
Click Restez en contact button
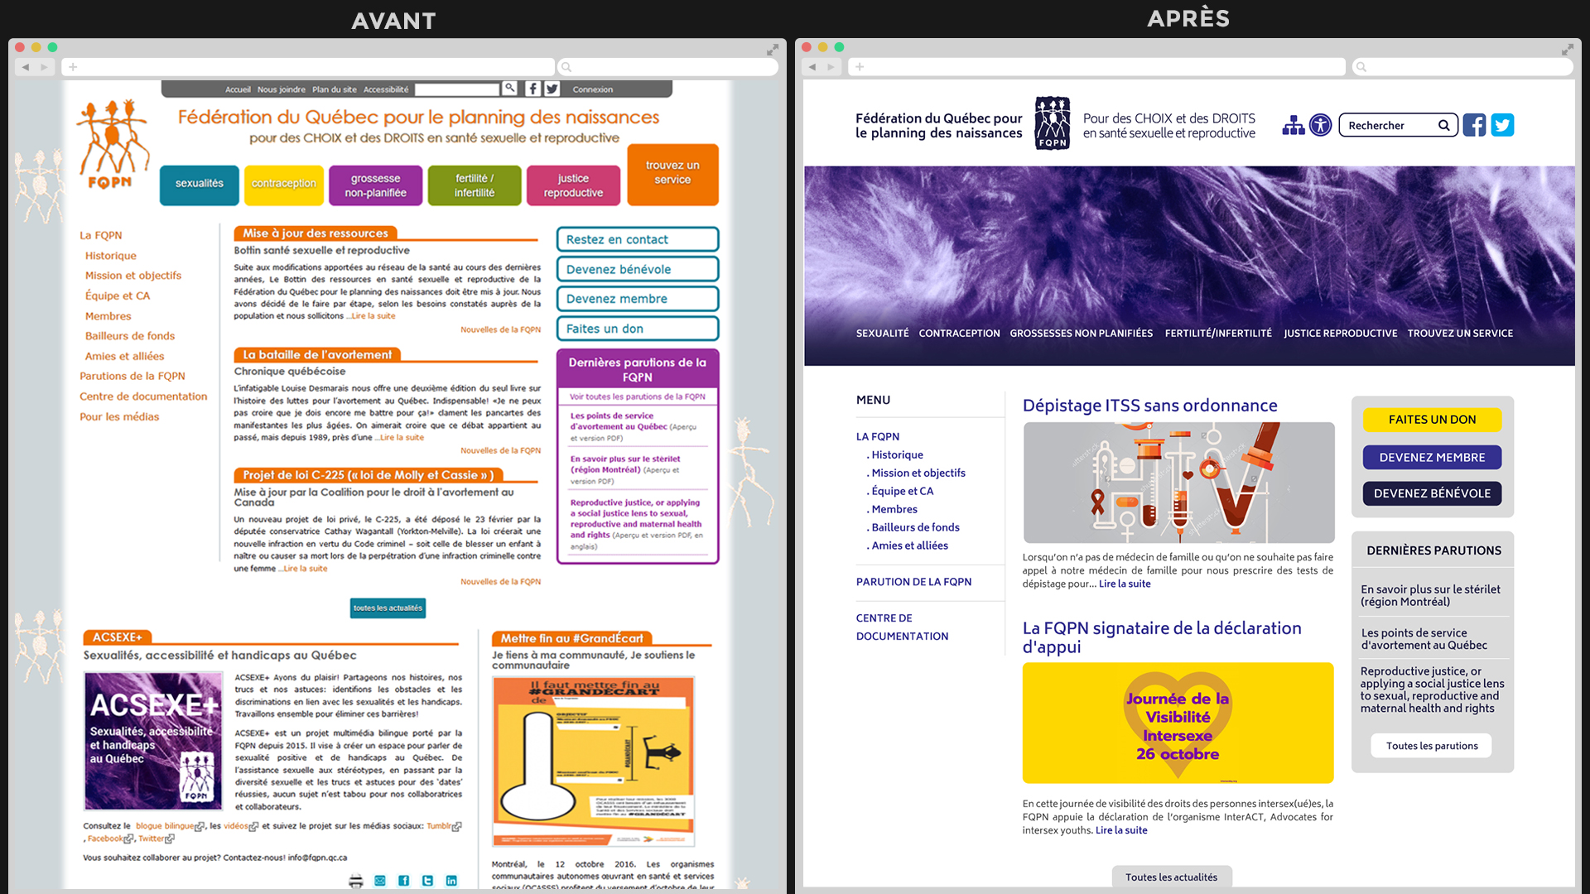click(638, 239)
